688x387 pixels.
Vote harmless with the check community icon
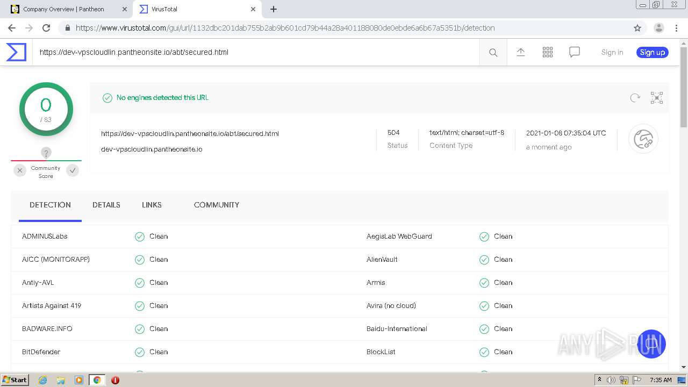click(73, 170)
